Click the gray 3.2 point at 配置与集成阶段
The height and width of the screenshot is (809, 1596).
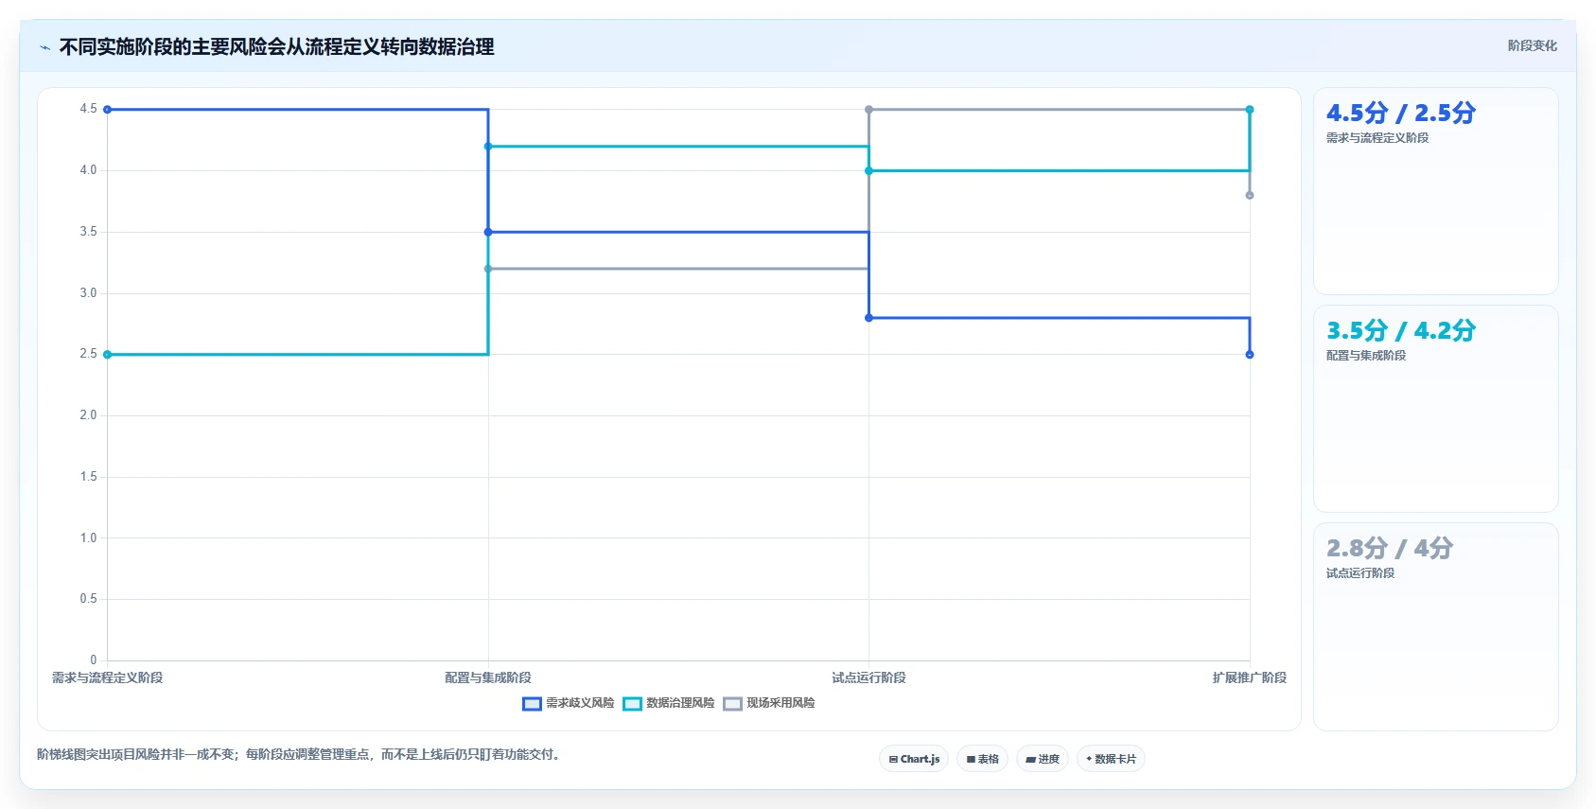(488, 269)
